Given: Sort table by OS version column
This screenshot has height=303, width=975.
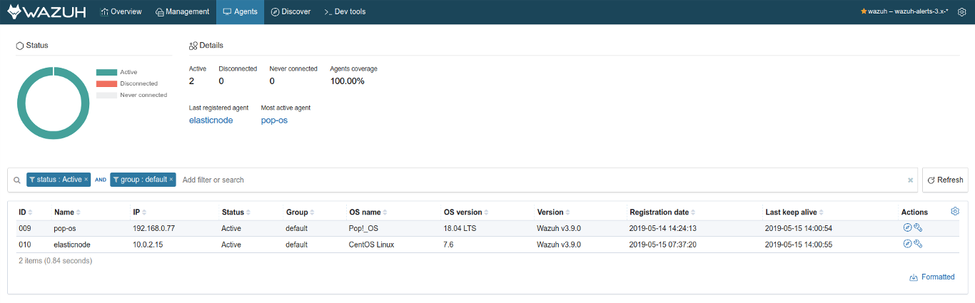Looking at the screenshot, I should 467,212.
